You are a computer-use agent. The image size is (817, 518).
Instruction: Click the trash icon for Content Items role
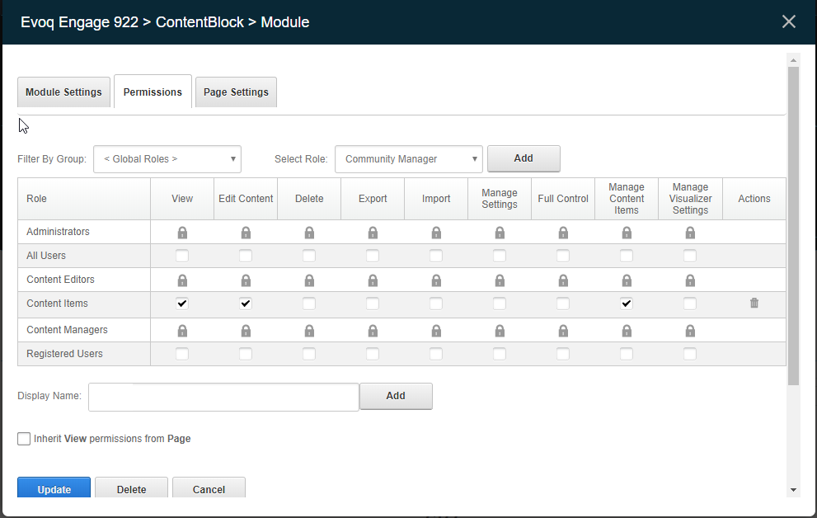(x=754, y=304)
